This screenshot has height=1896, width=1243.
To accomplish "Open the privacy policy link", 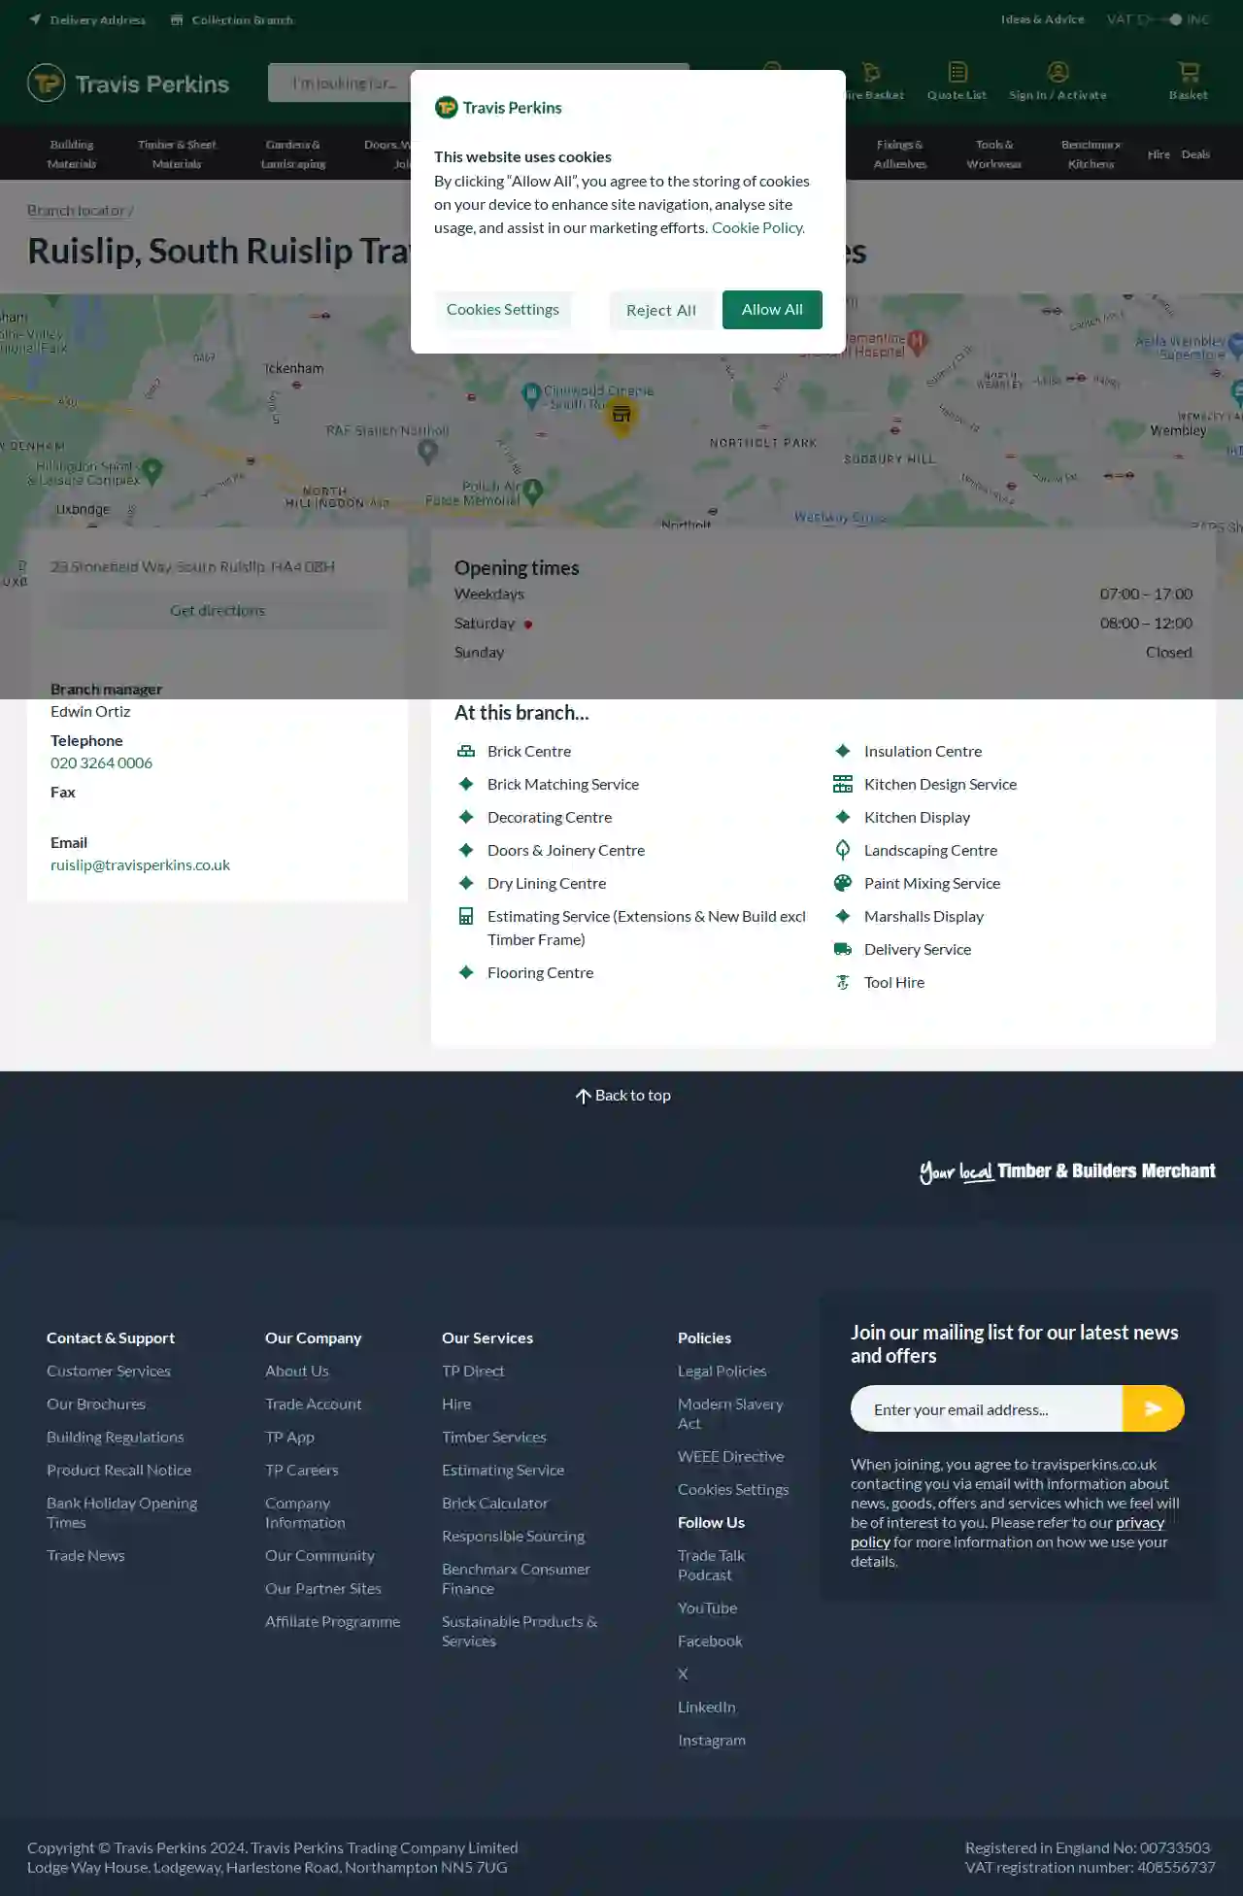I will tap(1007, 1532).
